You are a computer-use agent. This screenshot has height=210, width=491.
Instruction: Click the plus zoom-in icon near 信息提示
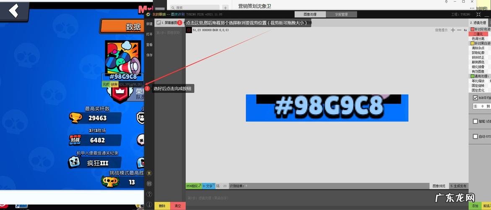(x=453, y=30)
